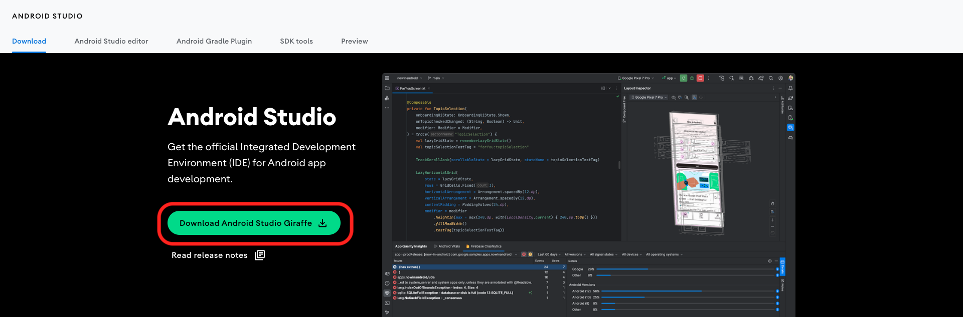Image resolution: width=963 pixels, height=317 pixels.
Task: Open the IDE hamburger main menu
Action: (387, 78)
